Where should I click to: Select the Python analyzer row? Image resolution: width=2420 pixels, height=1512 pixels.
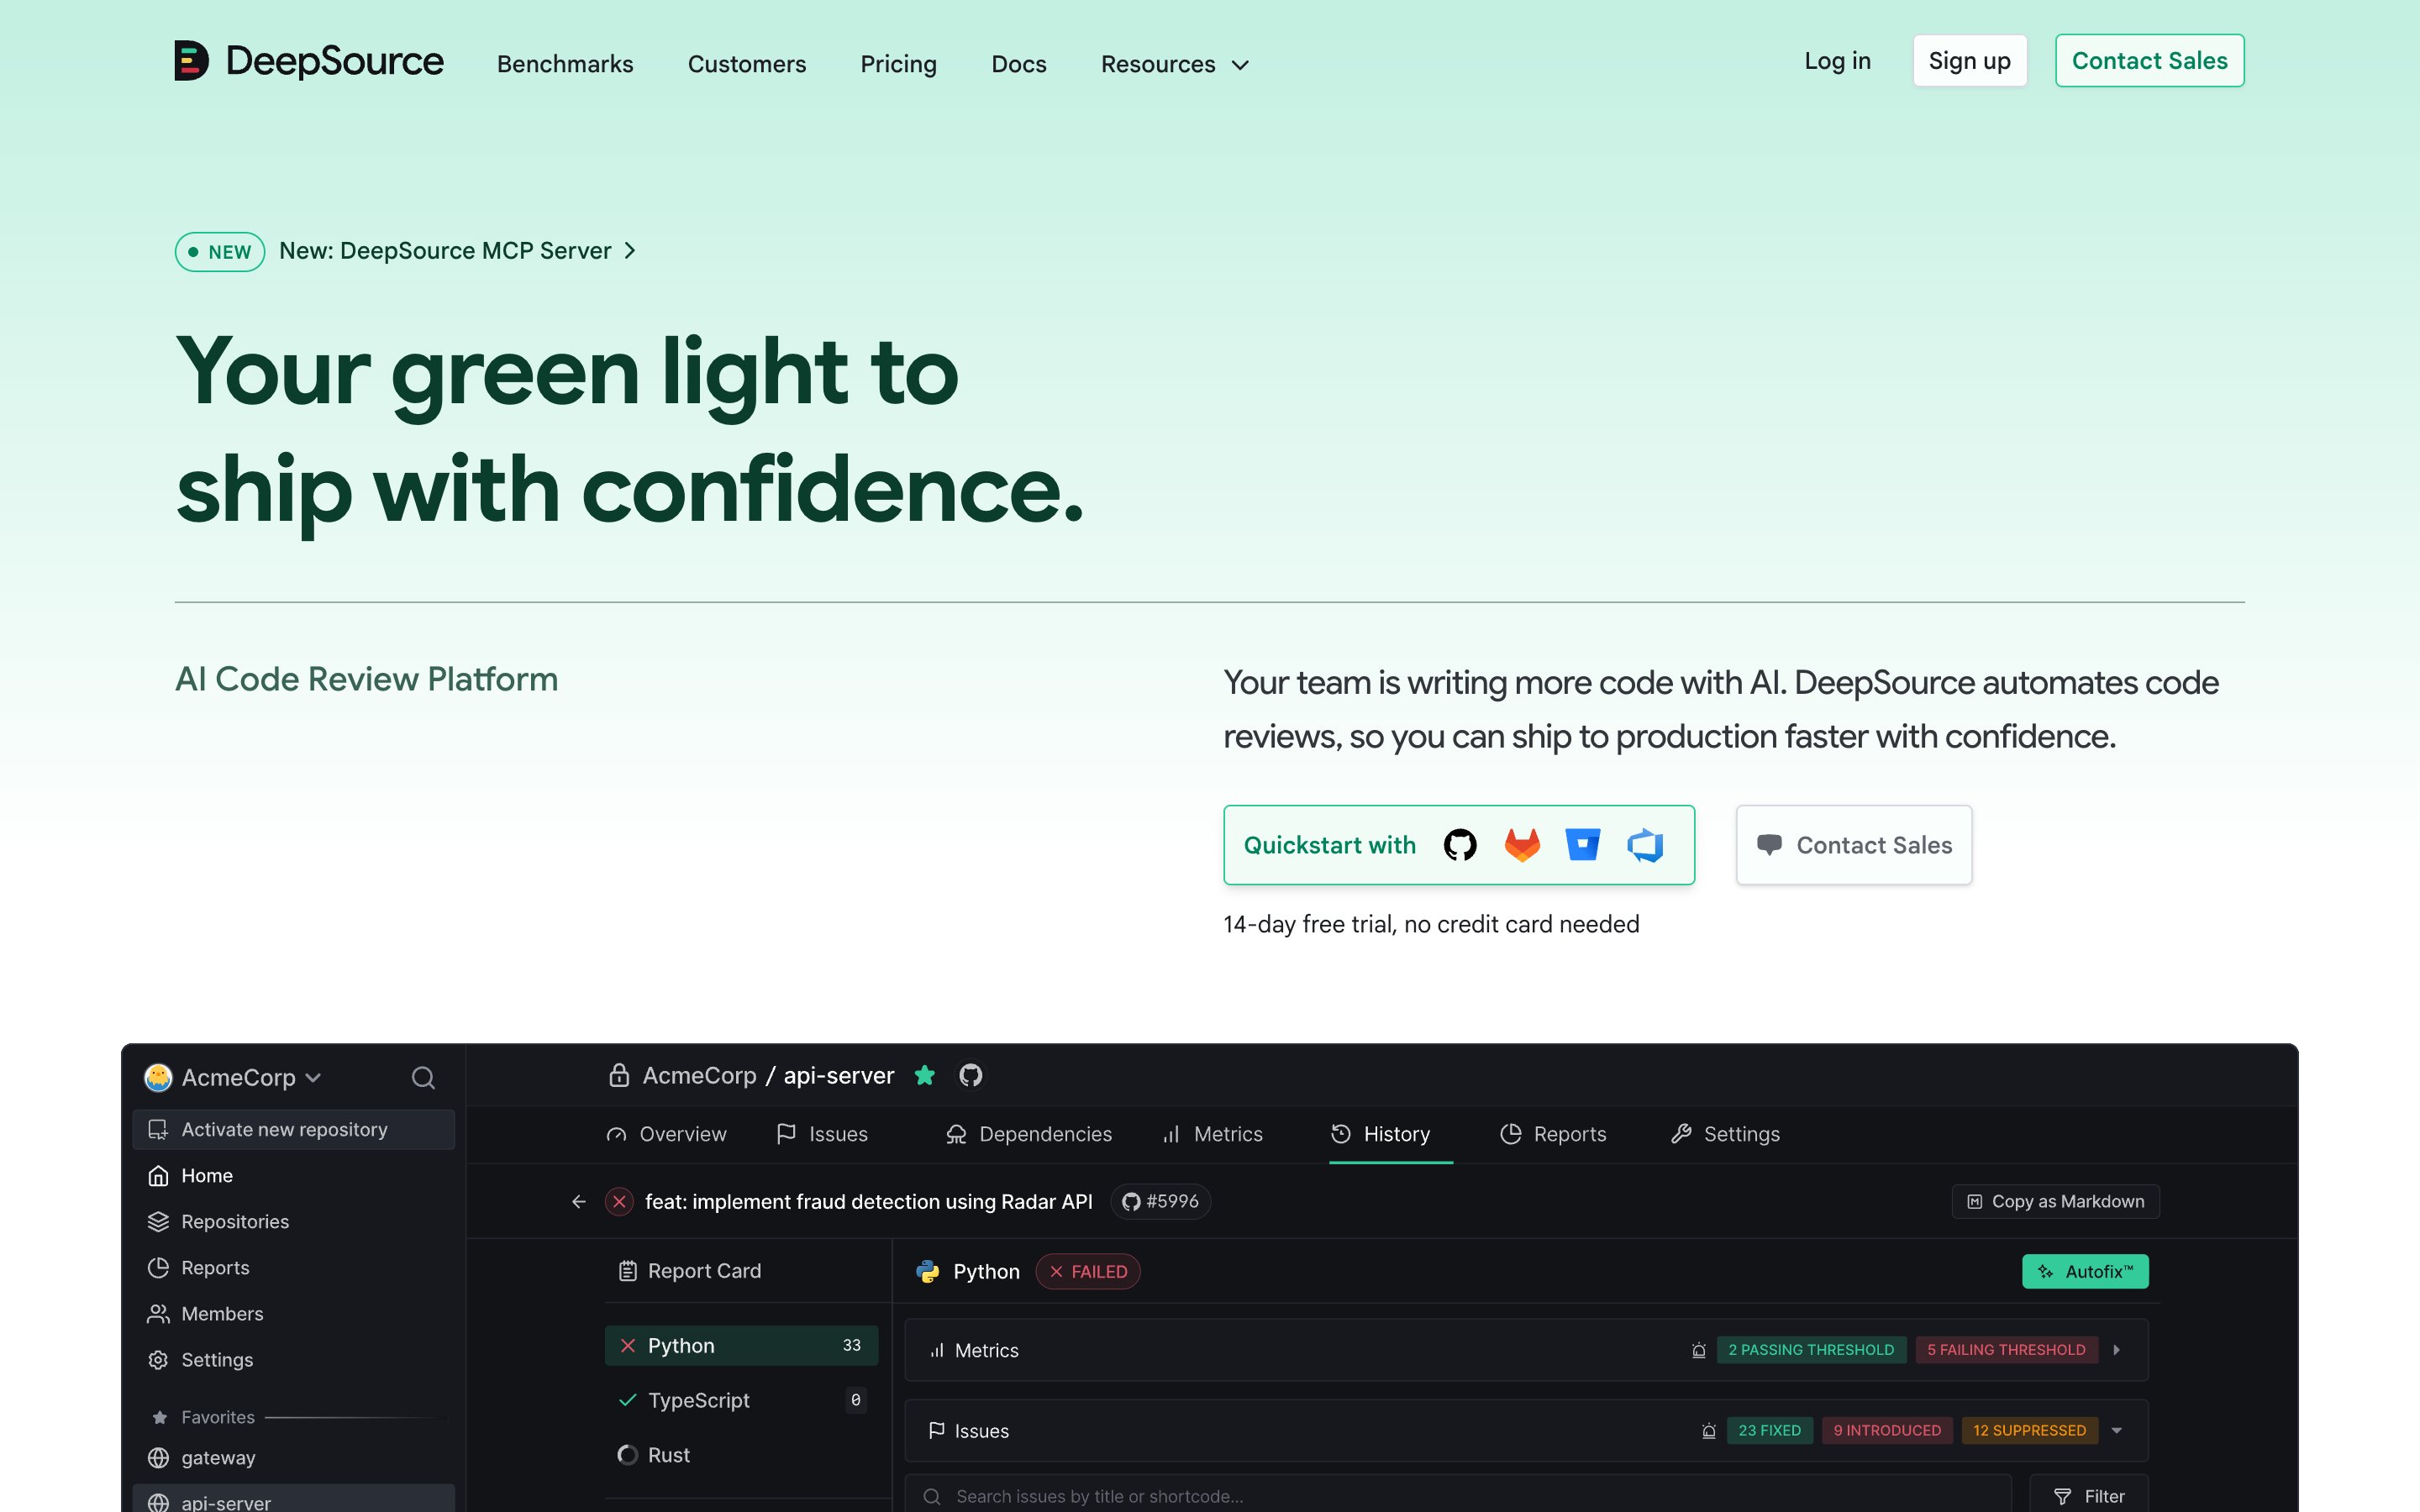741,1345
